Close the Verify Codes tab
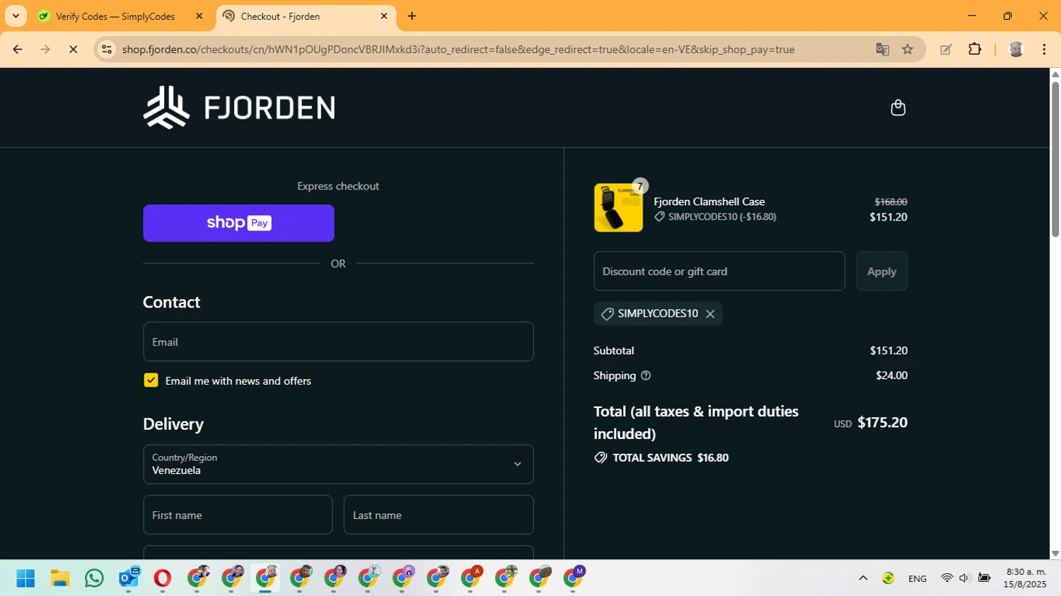1061x596 pixels. 199,16
